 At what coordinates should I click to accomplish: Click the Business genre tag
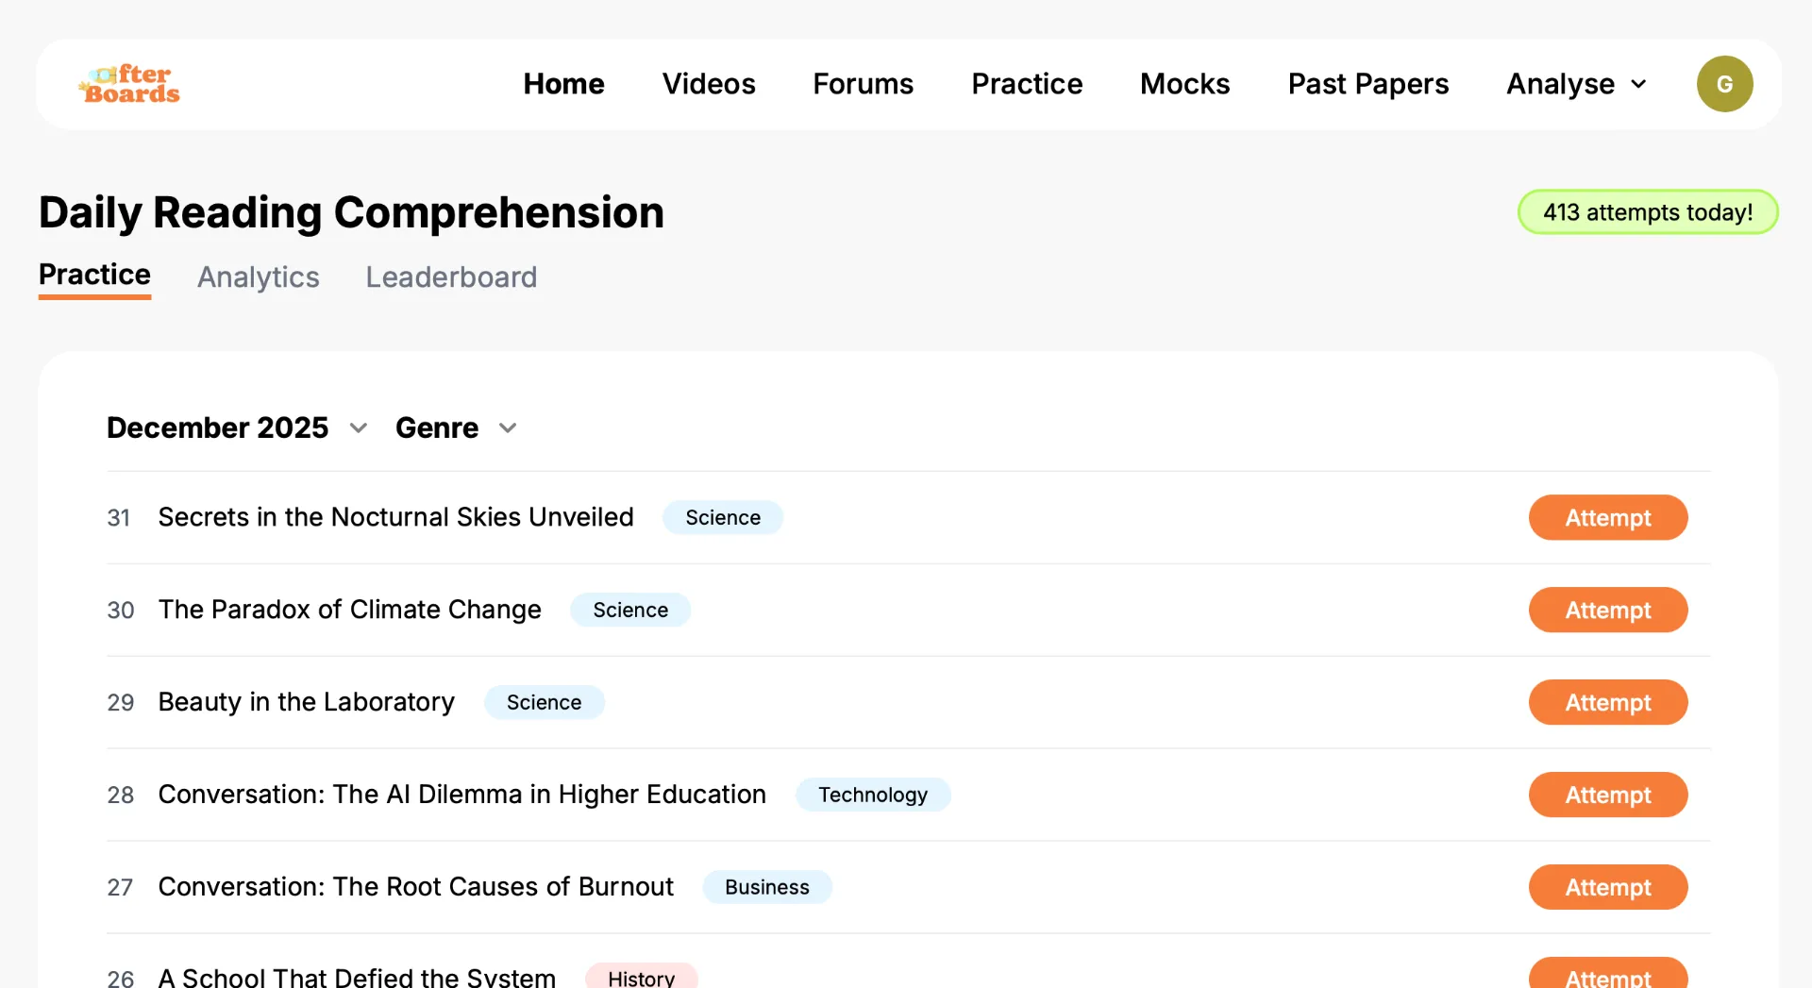click(x=766, y=887)
